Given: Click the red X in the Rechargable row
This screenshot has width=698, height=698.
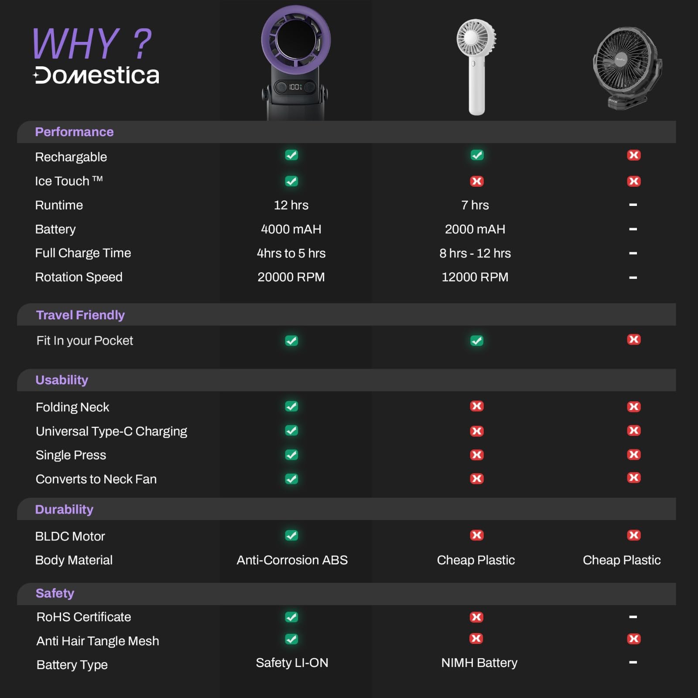Looking at the screenshot, I should (x=633, y=155).
